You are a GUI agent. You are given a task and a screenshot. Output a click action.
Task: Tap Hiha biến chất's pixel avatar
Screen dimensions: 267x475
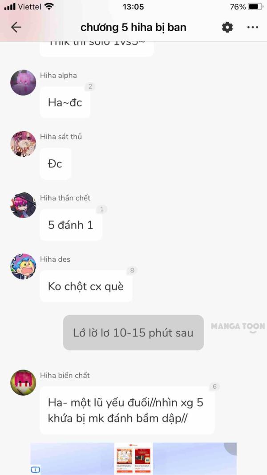click(x=23, y=382)
